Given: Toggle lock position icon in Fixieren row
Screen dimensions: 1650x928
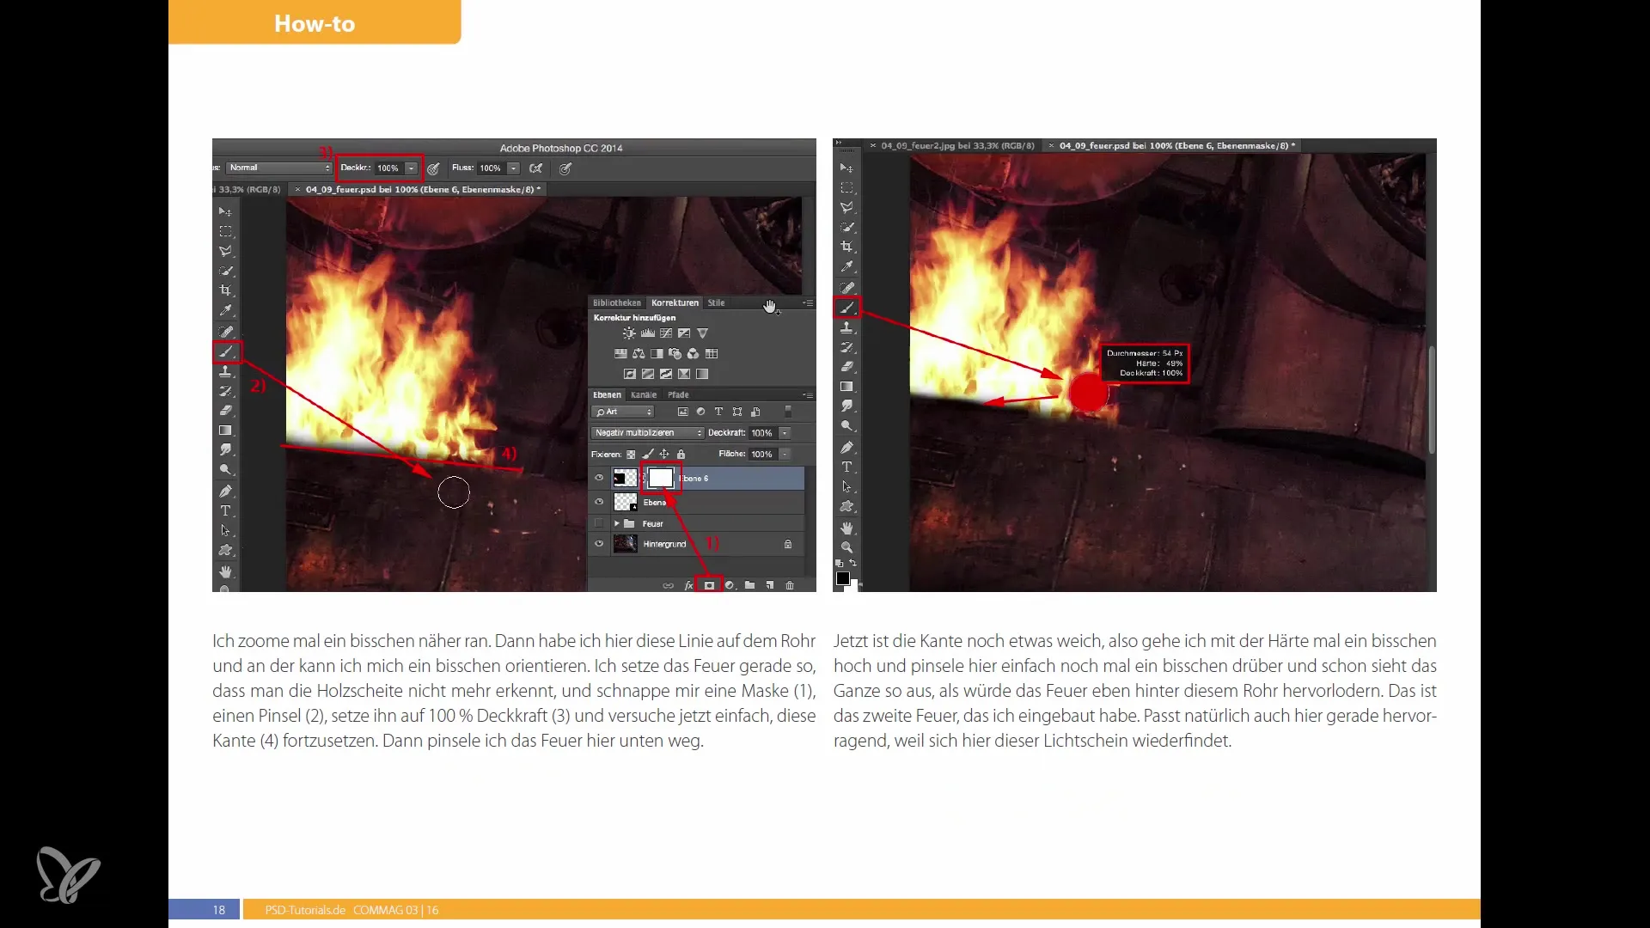Looking at the screenshot, I should pos(664,454).
